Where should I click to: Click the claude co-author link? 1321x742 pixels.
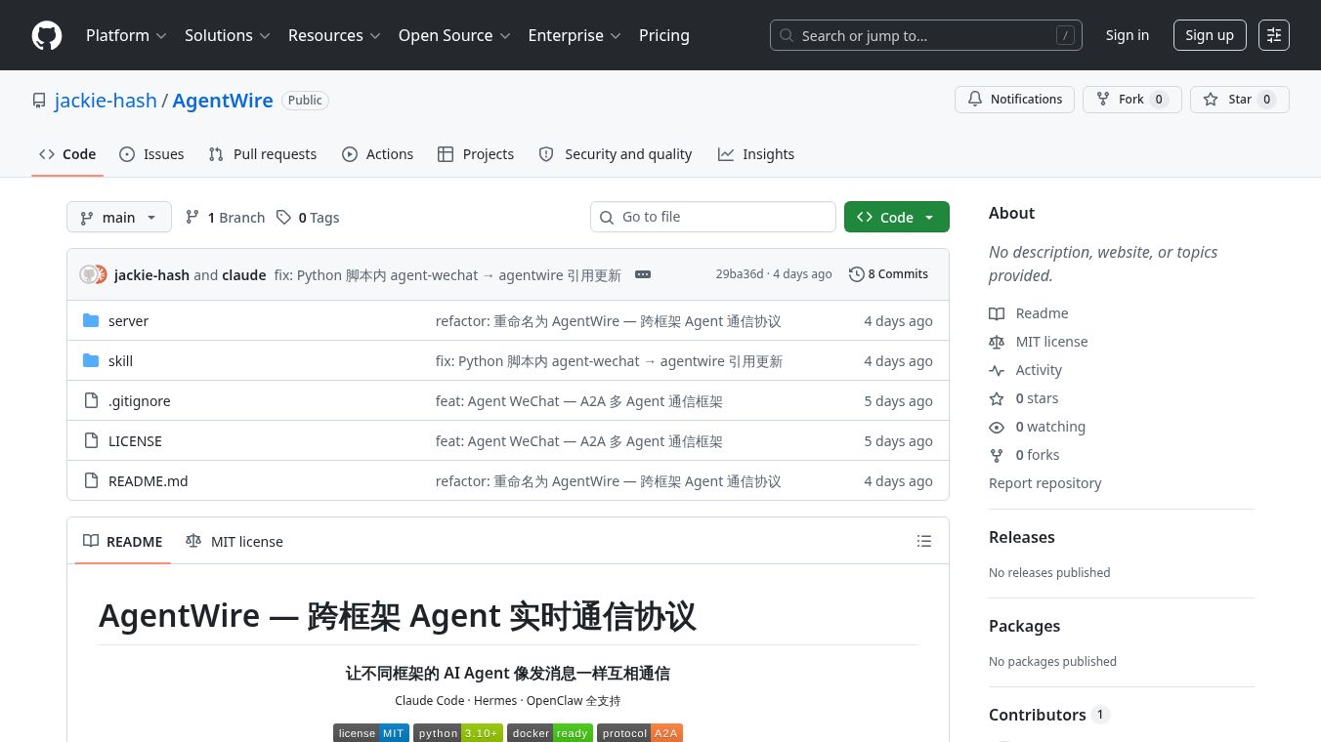(x=244, y=275)
